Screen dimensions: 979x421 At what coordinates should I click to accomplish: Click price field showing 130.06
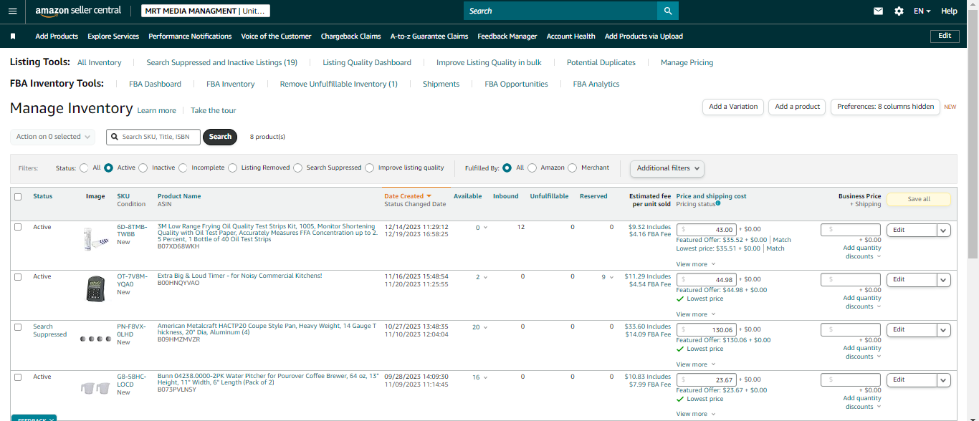click(x=706, y=330)
